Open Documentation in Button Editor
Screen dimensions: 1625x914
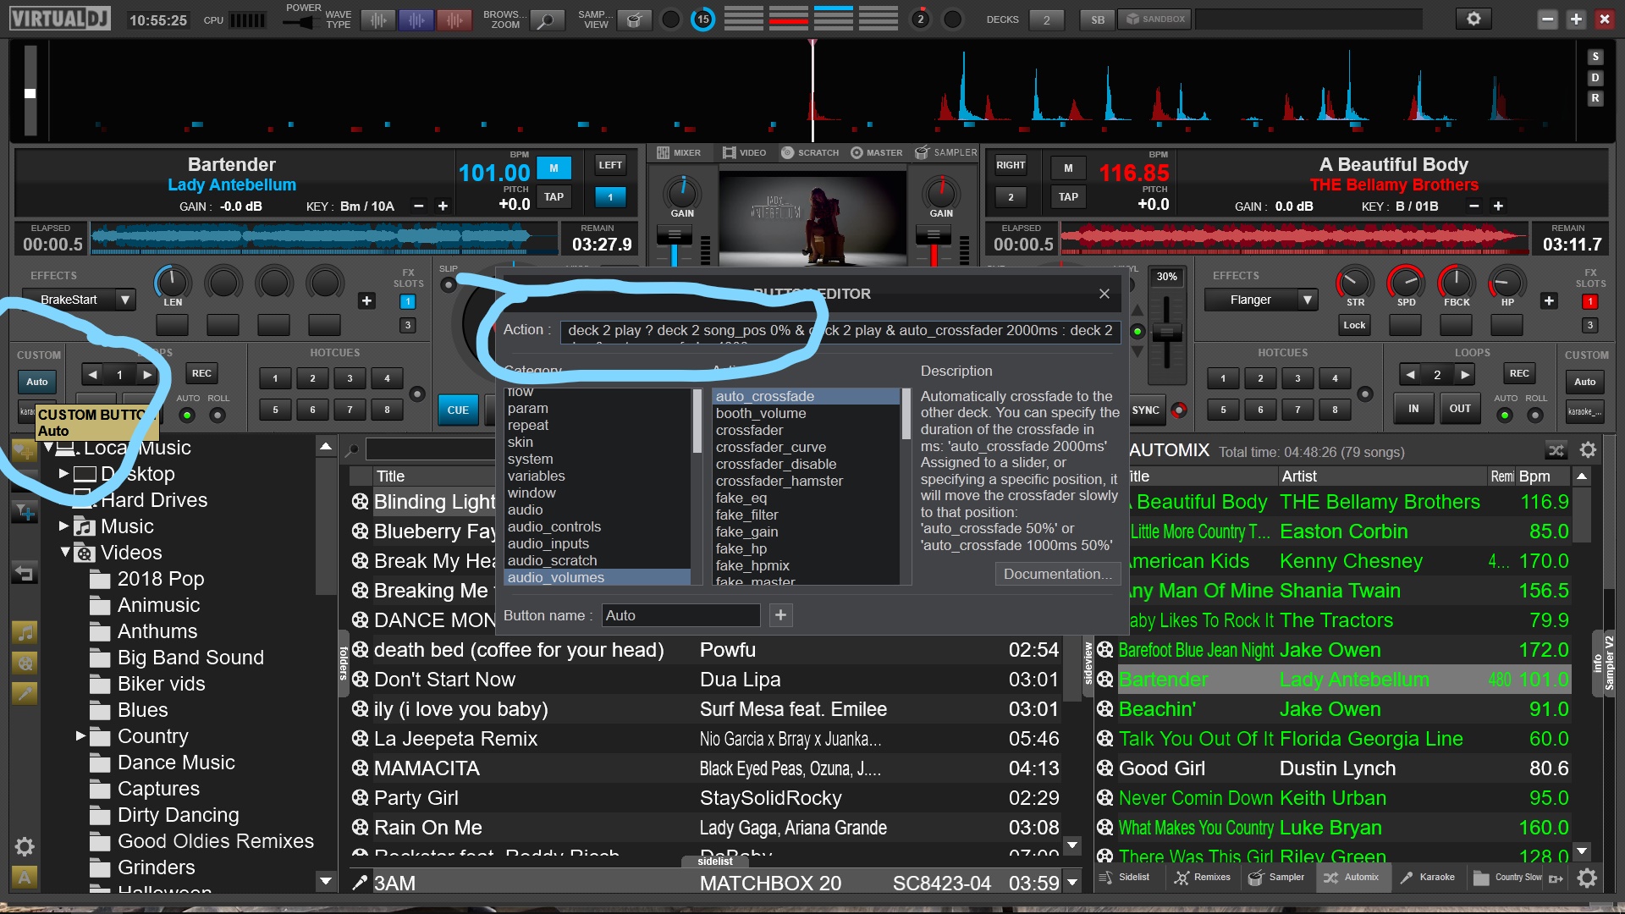tap(1057, 574)
